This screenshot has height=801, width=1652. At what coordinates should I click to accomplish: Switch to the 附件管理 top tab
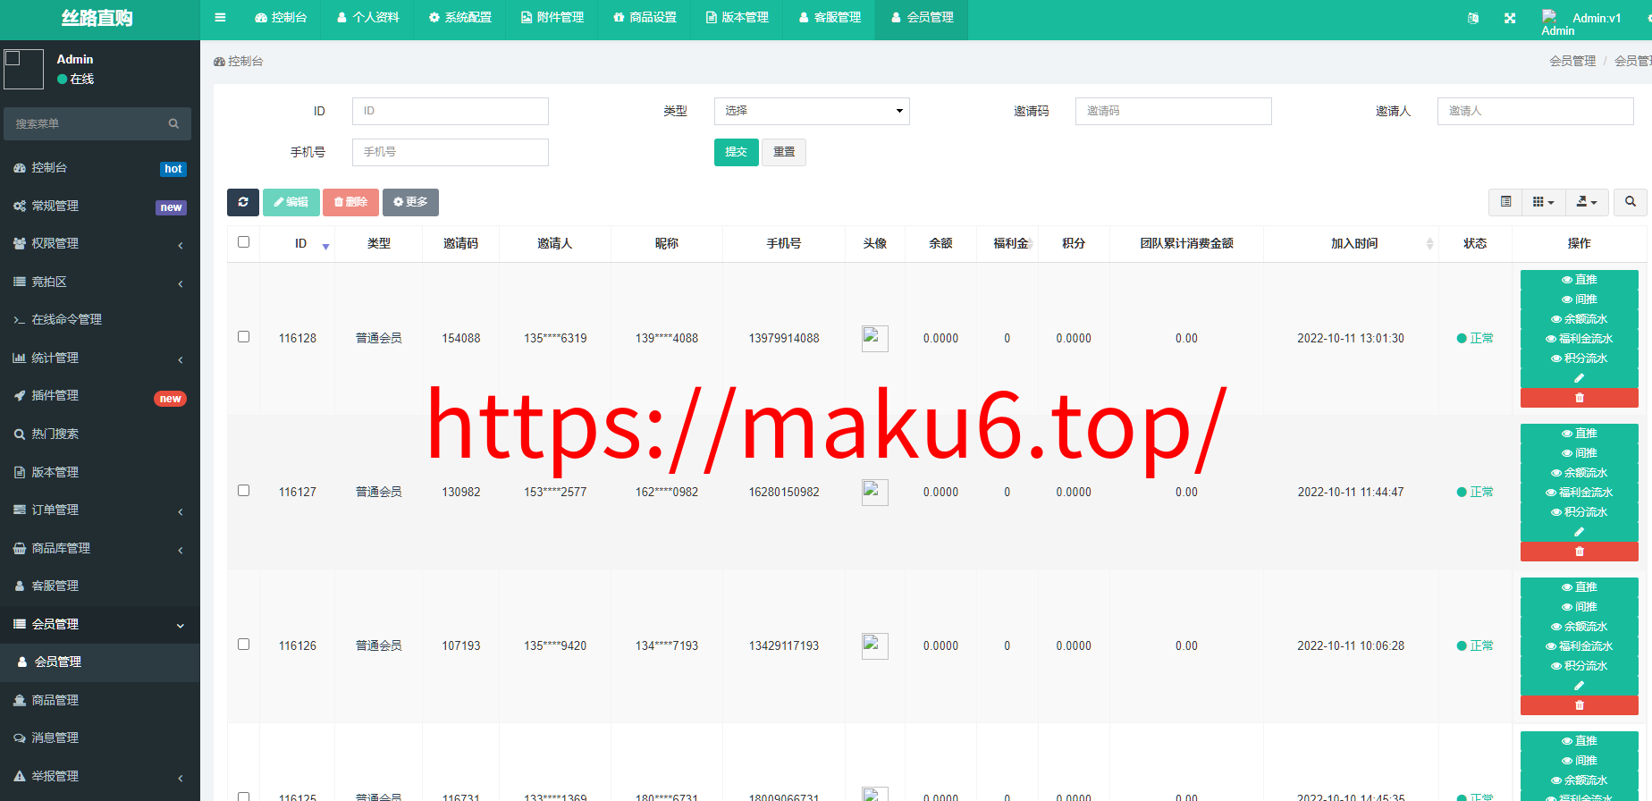(x=552, y=18)
